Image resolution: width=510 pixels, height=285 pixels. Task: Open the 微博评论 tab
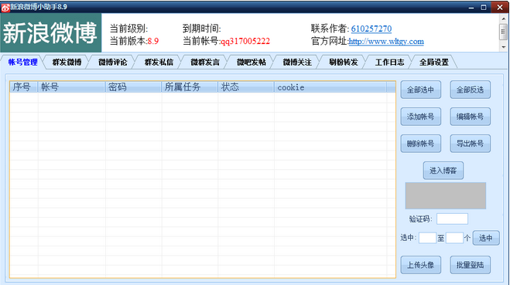click(112, 62)
